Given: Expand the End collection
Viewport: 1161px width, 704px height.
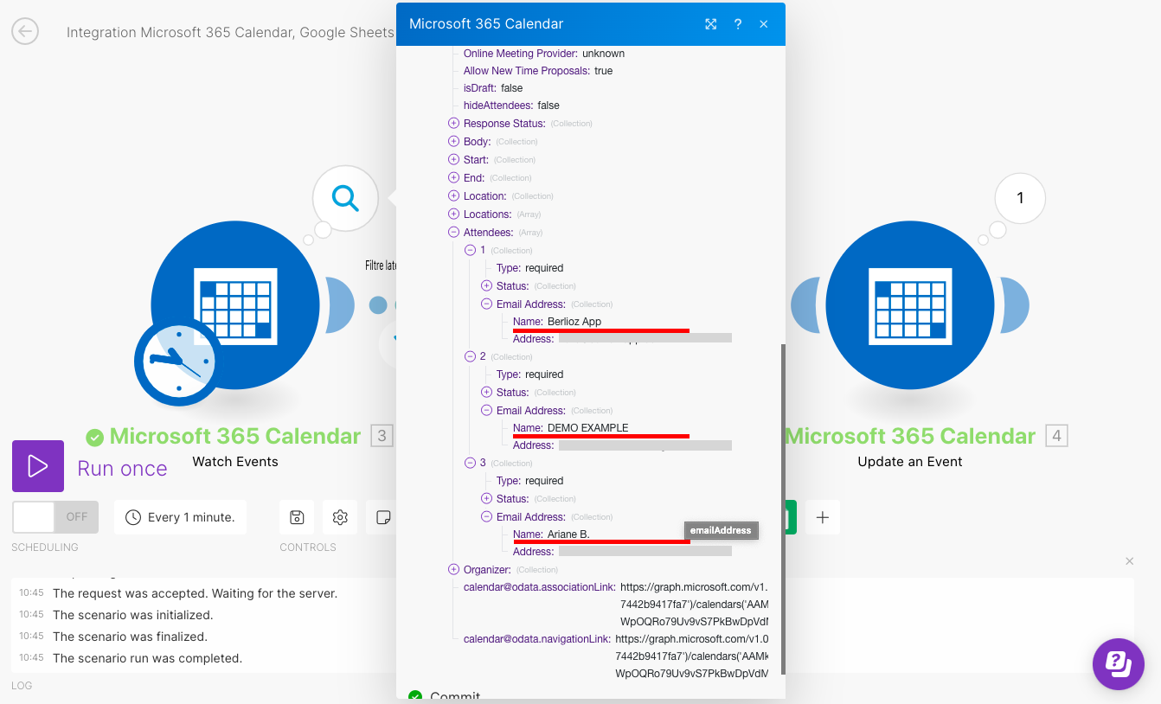Looking at the screenshot, I should (453, 178).
